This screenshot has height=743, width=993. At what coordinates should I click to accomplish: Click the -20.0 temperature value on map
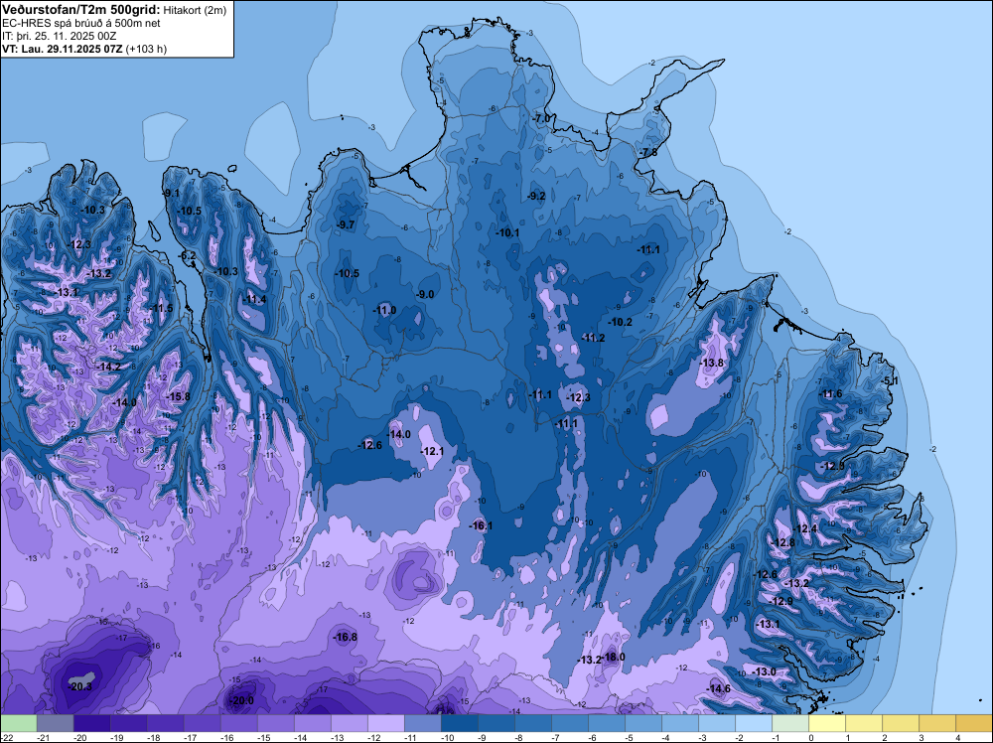pos(241,700)
